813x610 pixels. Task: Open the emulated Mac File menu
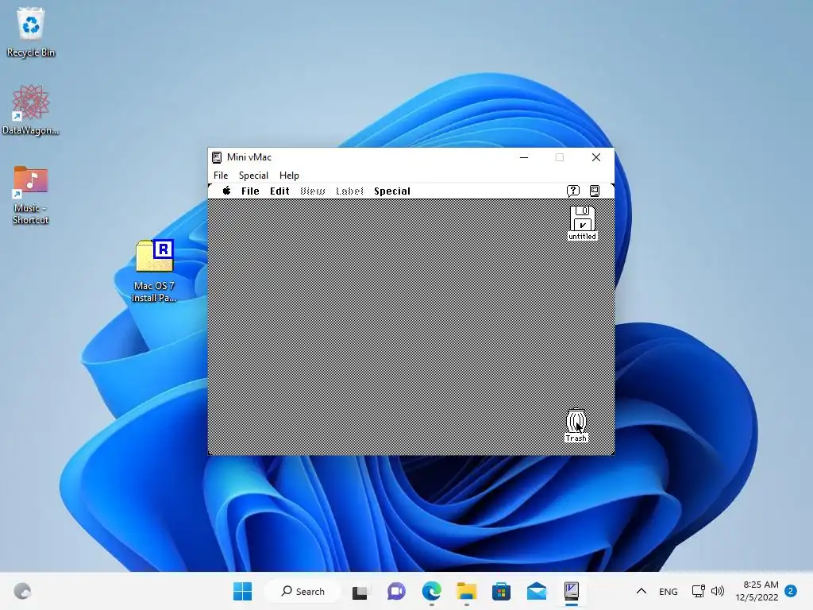coord(250,191)
